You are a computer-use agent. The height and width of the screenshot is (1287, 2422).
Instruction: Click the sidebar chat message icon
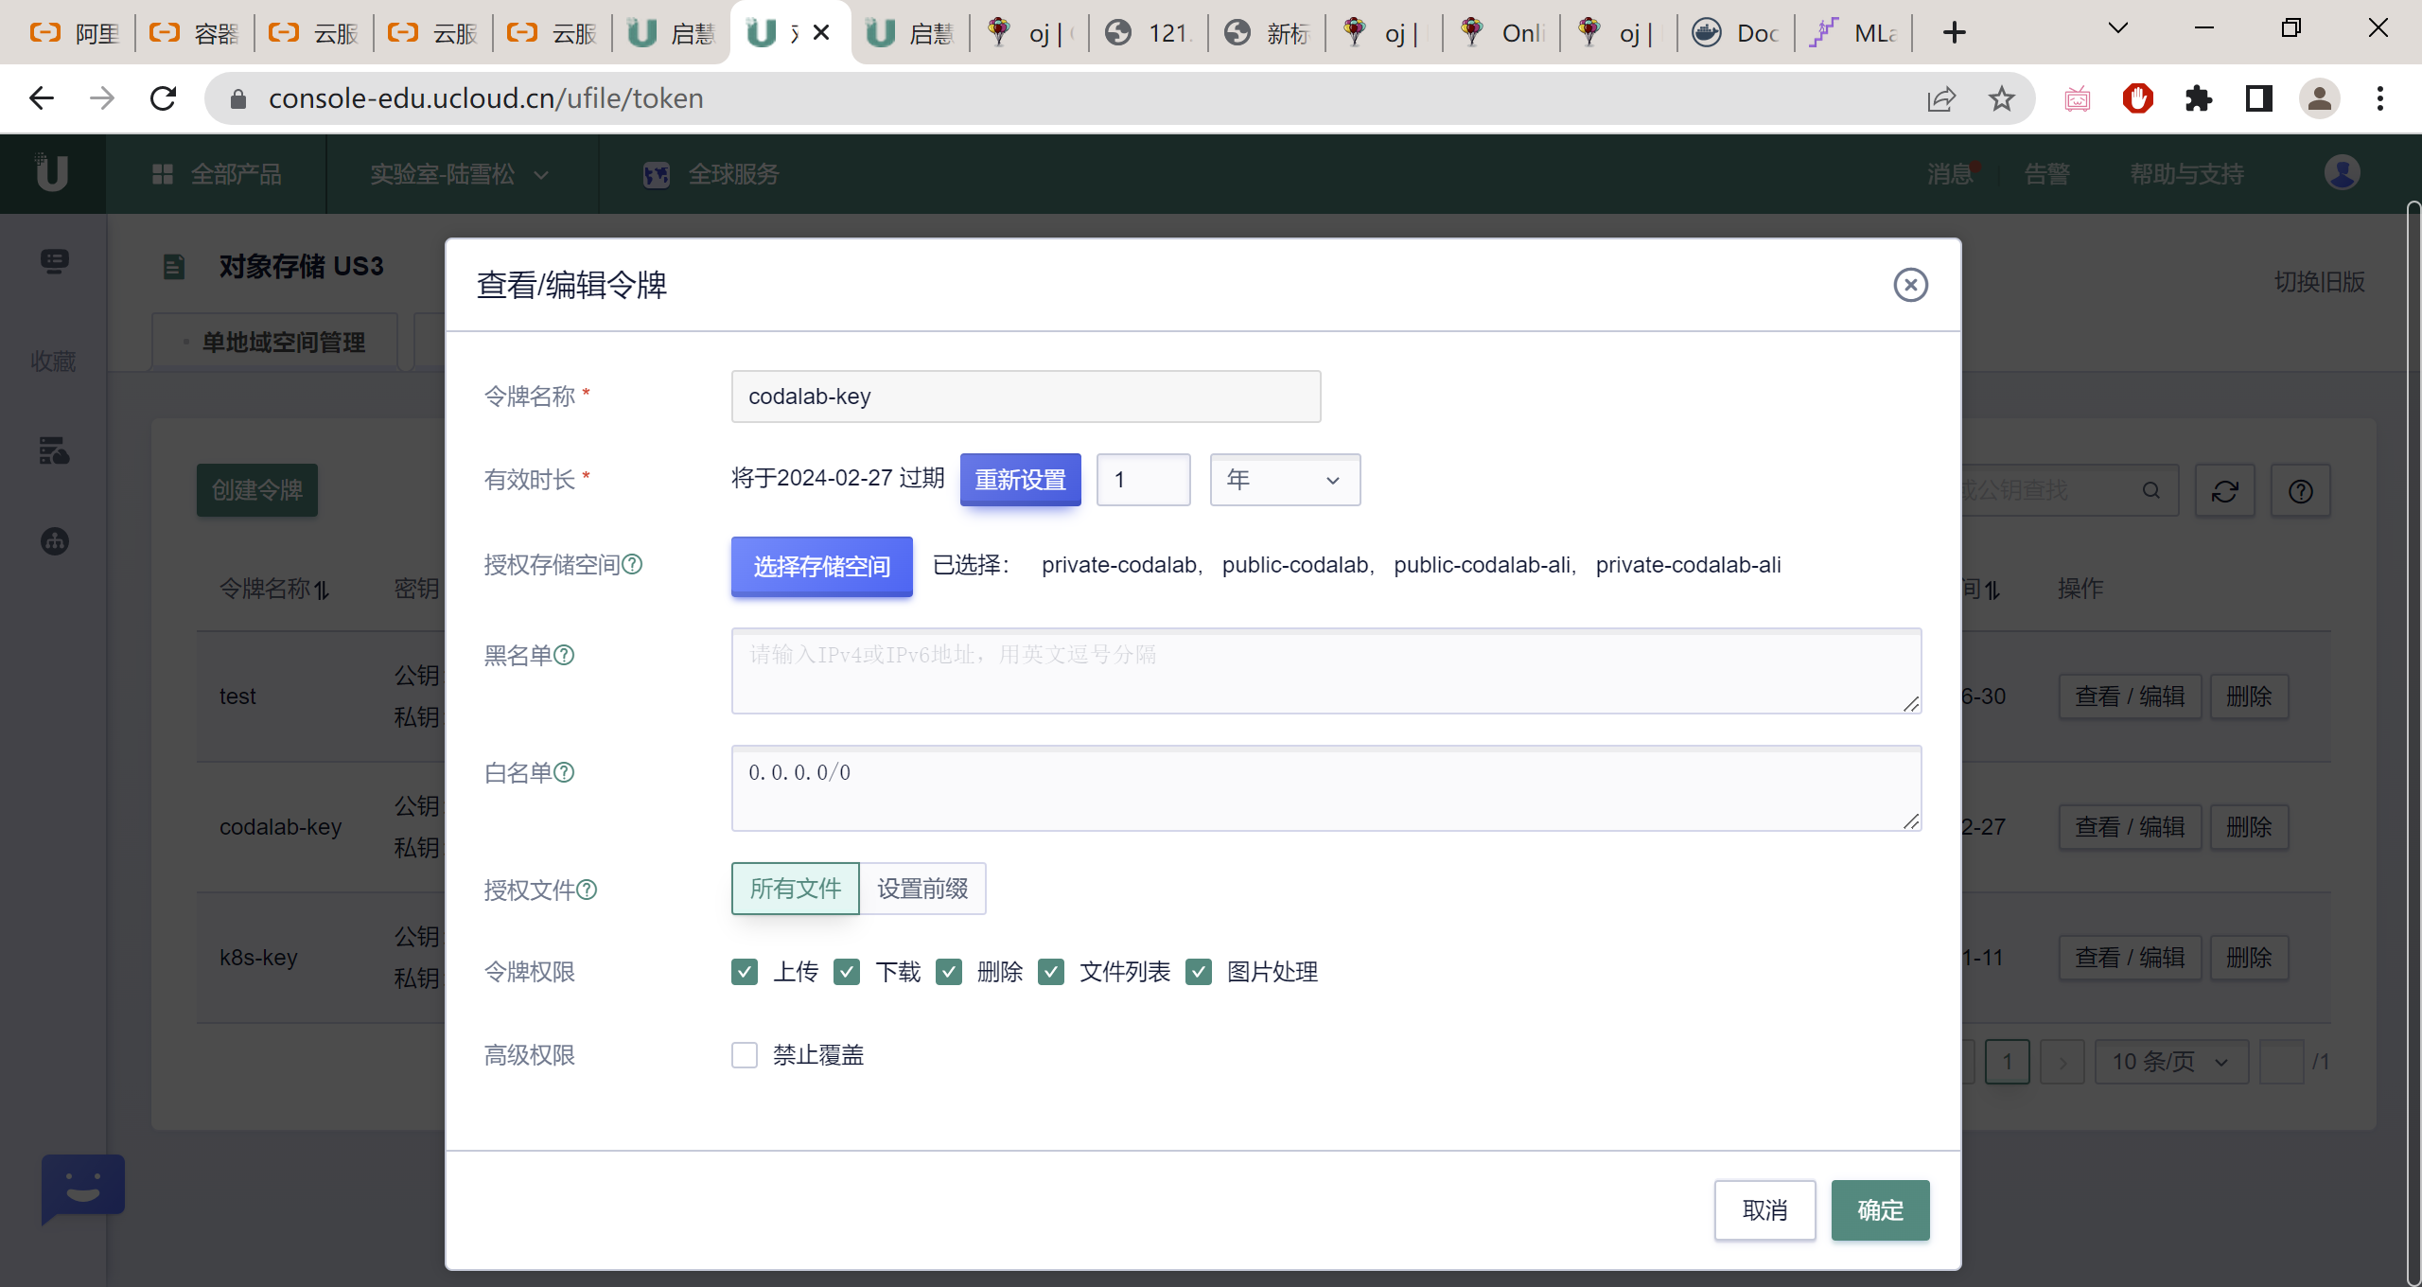(54, 261)
